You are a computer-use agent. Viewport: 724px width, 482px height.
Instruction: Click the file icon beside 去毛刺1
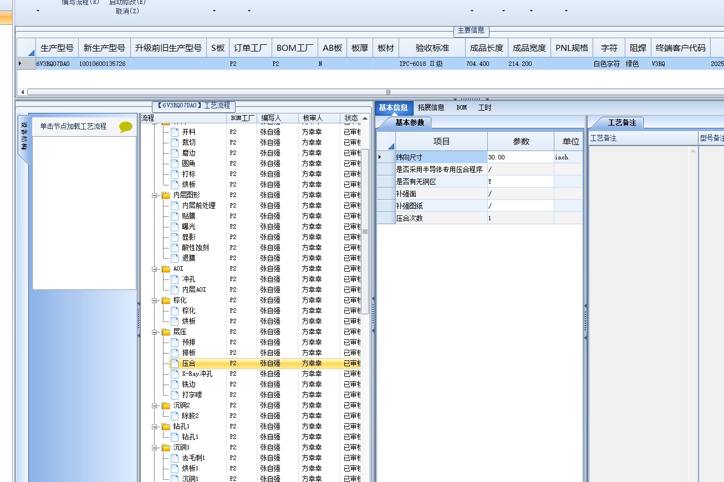click(175, 458)
